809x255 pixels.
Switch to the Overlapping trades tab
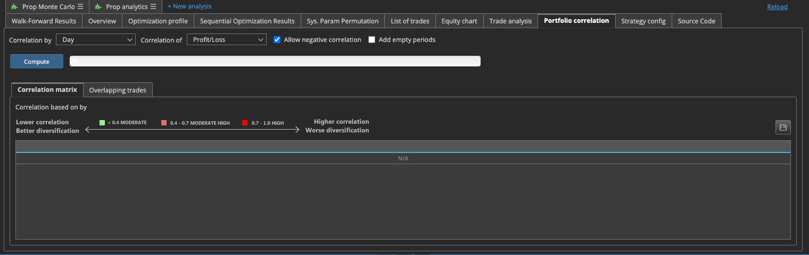pos(118,90)
